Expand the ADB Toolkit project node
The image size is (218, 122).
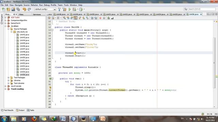click(5, 18)
